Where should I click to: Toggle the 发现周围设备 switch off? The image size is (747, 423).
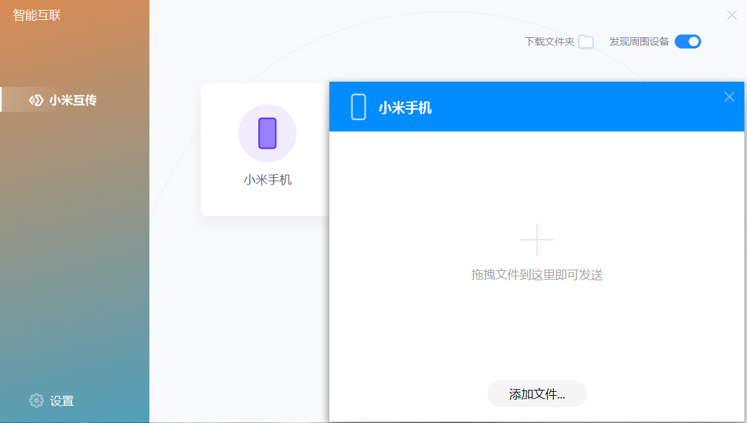pos(687,42)
